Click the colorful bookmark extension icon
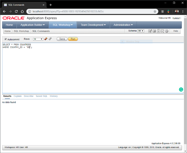The height and width of the screenshot is (153, 187). 168,11
